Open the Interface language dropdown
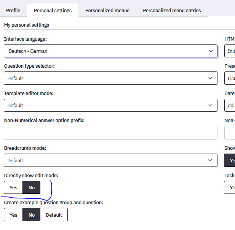 [x=110, y=51]
